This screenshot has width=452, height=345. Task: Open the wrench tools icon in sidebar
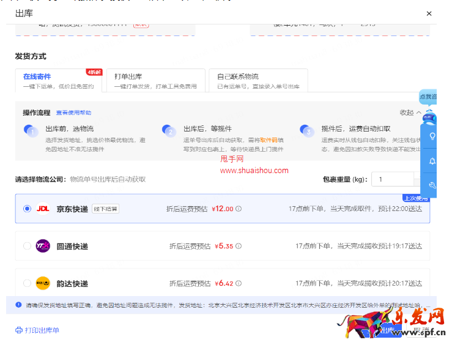[x=432, y=185]
